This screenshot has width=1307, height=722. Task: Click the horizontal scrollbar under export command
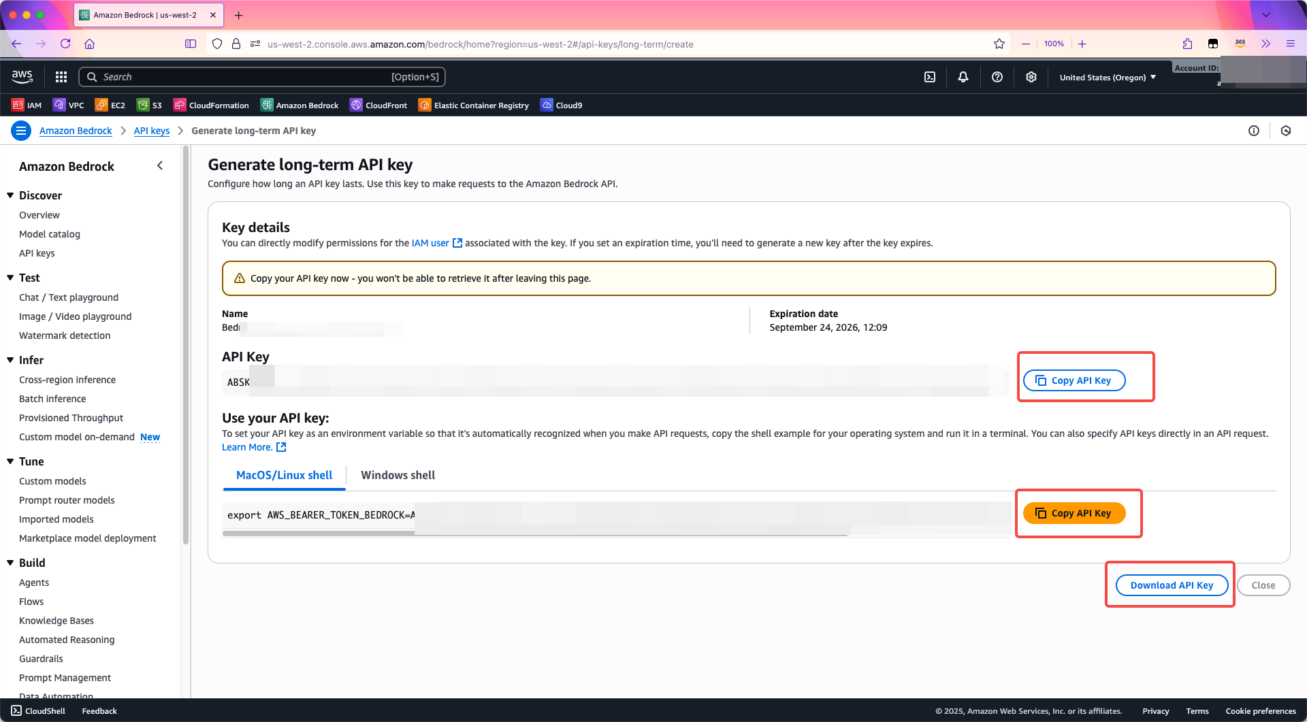click(534, 534)
